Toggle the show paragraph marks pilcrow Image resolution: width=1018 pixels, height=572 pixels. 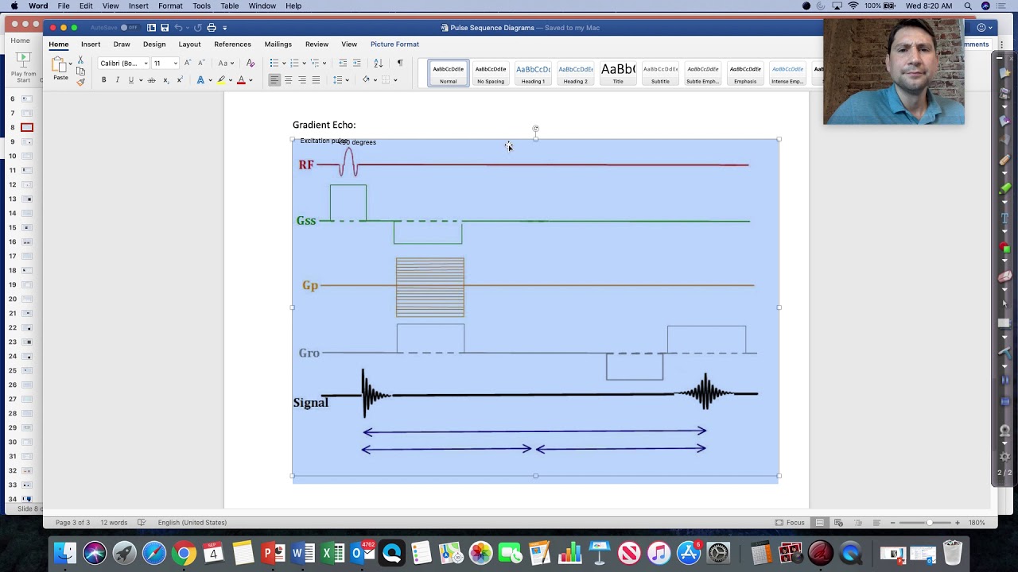[399, 63]
